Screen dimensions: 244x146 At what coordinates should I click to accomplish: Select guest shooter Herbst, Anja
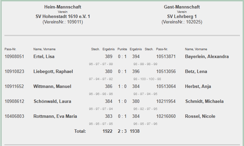(x=198, y=86)
